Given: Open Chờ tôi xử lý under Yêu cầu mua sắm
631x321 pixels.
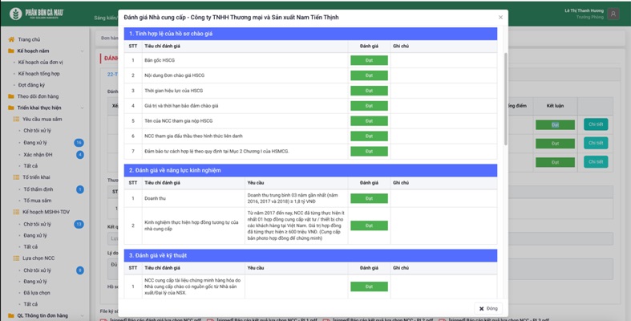Looking at the screenshot, I should (x=37, y=131).
